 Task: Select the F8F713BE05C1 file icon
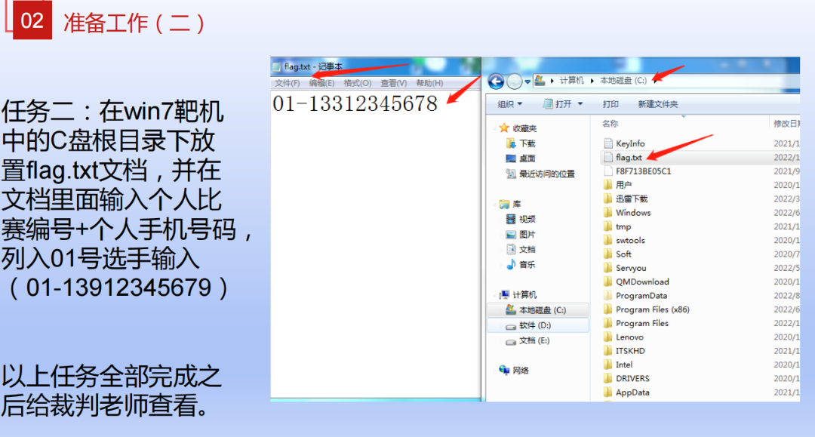[x=608, y=171]
